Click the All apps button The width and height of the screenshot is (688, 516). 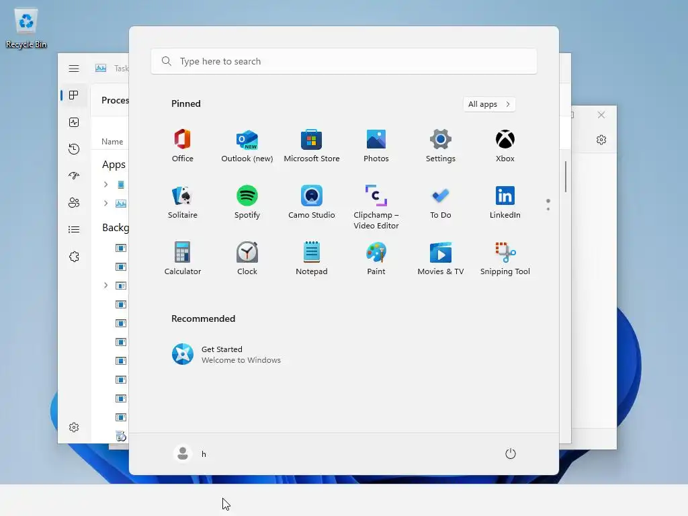(489, 104)
